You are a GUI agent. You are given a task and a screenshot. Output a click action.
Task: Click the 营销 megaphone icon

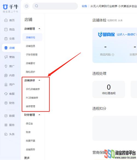tap(6, 57)
